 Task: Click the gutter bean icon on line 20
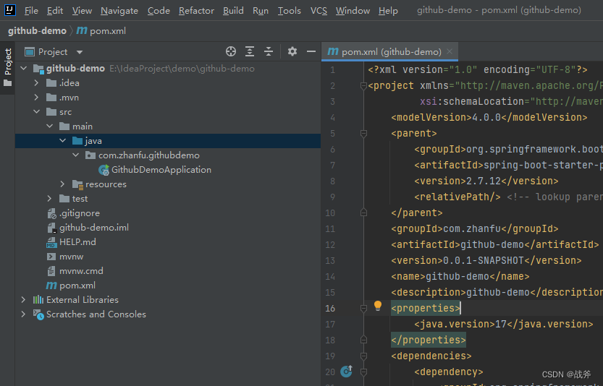346,371
